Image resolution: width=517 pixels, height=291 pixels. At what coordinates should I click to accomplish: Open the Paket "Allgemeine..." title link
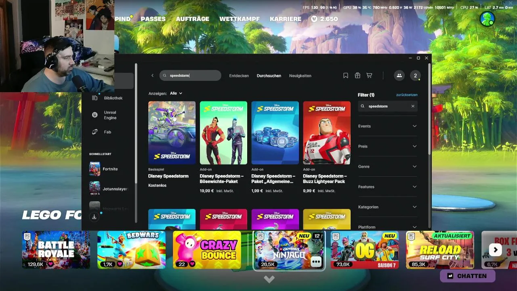pyautogui.click(x=273, y=179)
